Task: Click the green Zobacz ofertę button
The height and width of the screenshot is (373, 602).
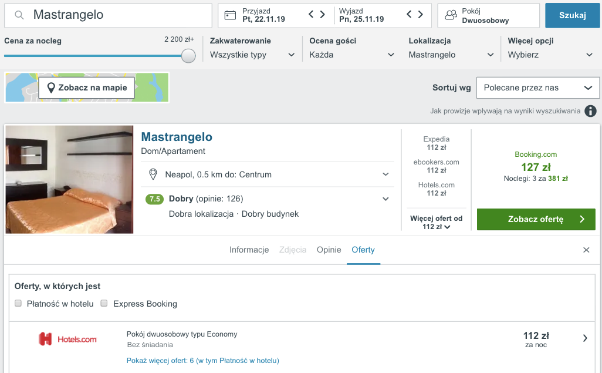Action: coord(536,219)
